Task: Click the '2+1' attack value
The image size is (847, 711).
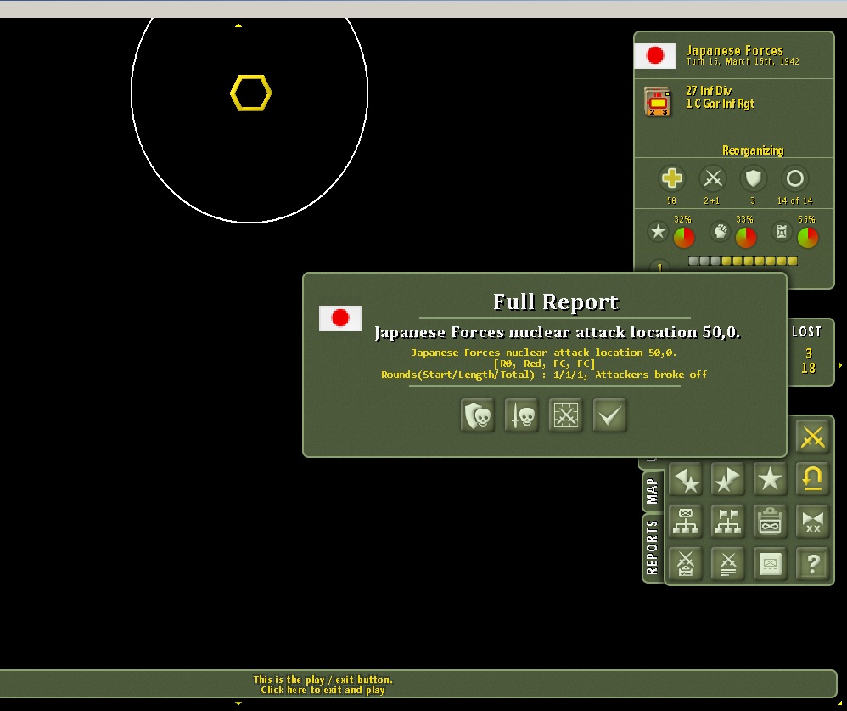Action: pos(712,200)
